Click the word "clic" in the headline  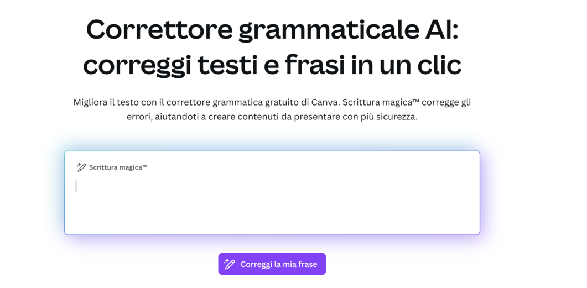[x=437, y=65]
